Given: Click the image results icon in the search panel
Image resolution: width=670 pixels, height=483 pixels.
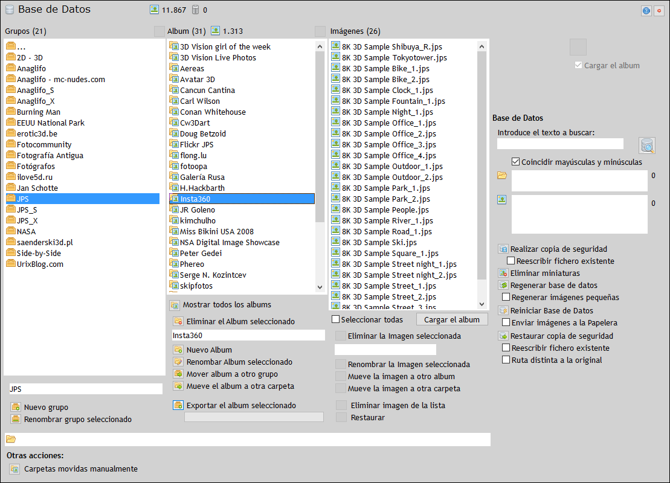Looking at the screenshot, I should pyautogui.click(x=501, y=199).
